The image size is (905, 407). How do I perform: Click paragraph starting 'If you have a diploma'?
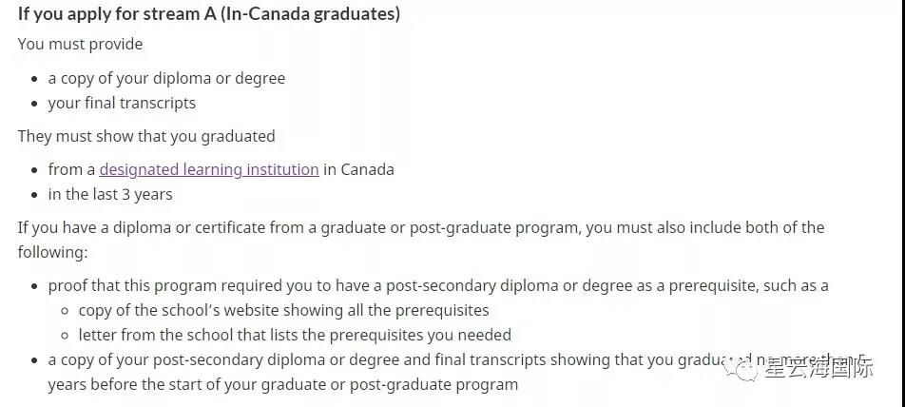click(x=420, y=227)
